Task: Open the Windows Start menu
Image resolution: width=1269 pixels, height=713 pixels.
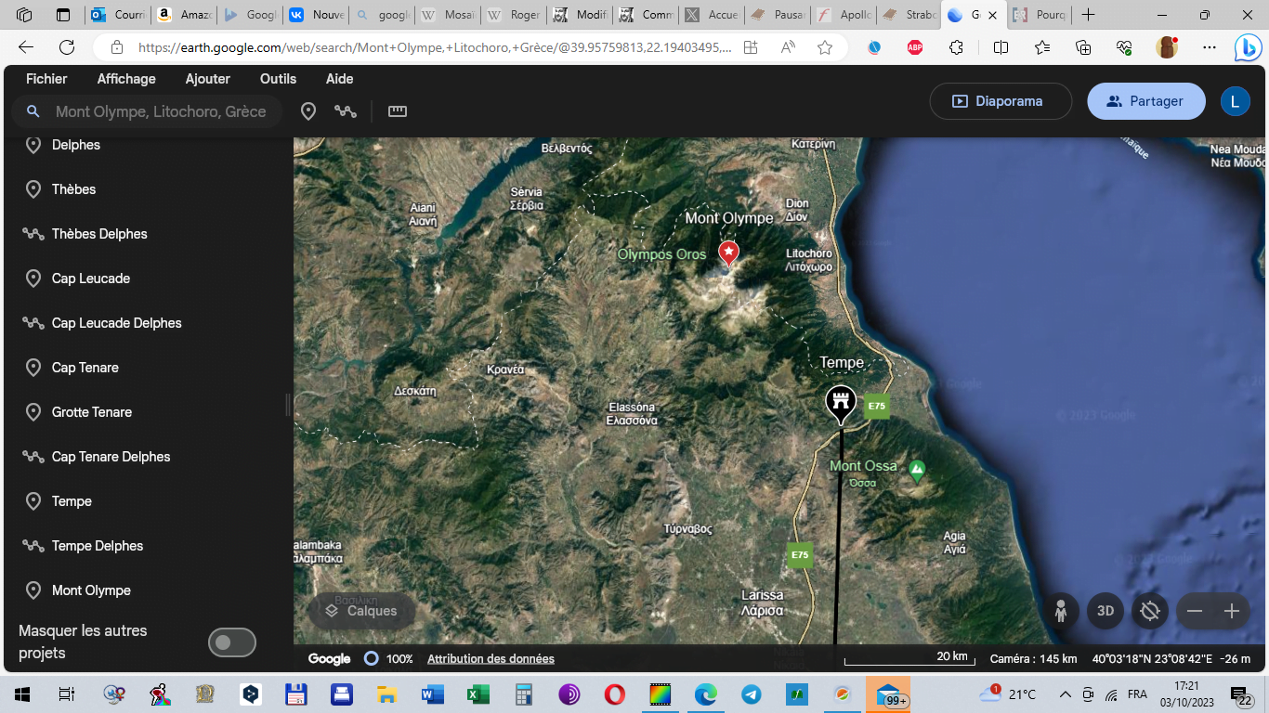Action: click(x=21, y=694)
